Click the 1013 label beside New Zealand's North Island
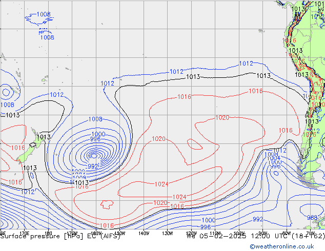 click(x=44, y=137)
